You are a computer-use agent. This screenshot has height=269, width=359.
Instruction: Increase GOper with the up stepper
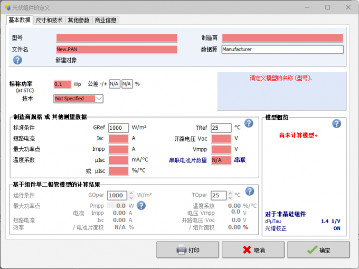click(x=131, y=193)
